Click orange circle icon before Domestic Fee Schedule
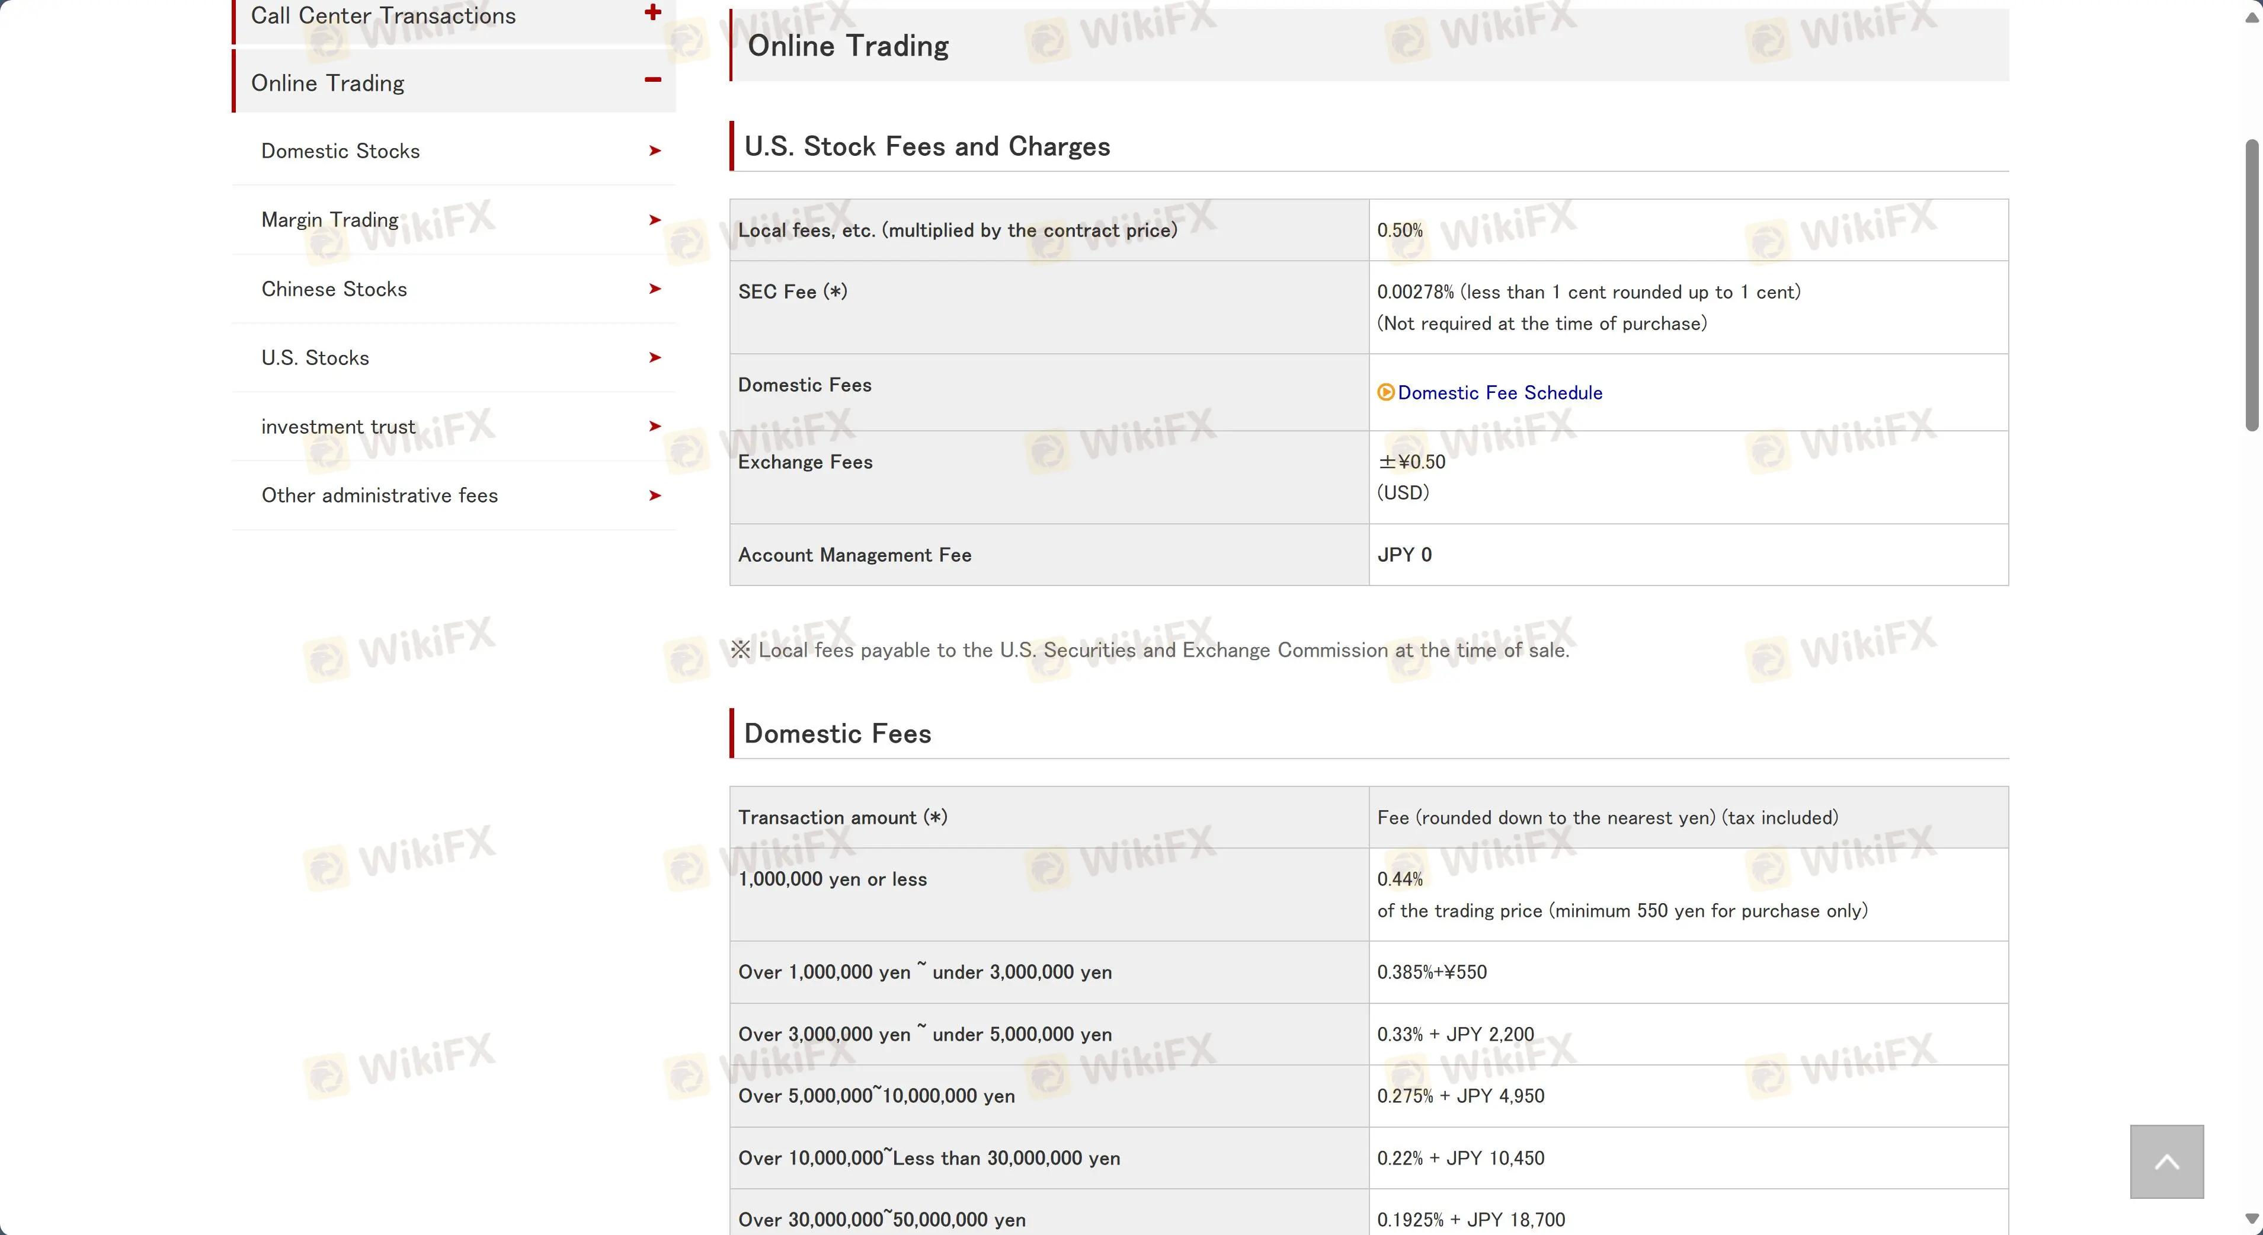Screen dimensions: 2263x1235 [1385, 393]
